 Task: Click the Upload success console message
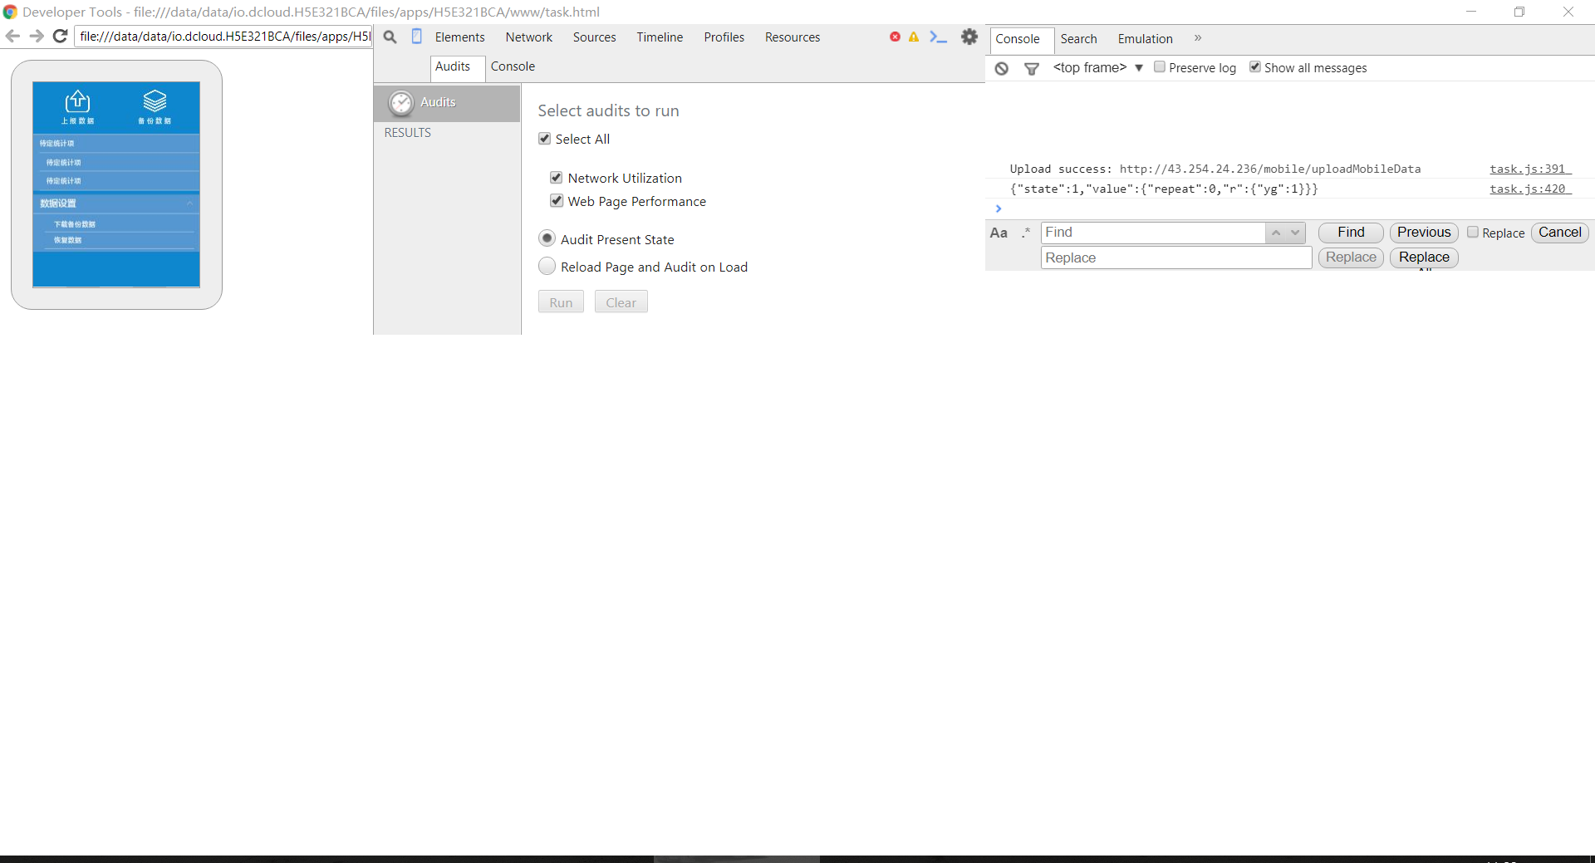(1215, 169)
